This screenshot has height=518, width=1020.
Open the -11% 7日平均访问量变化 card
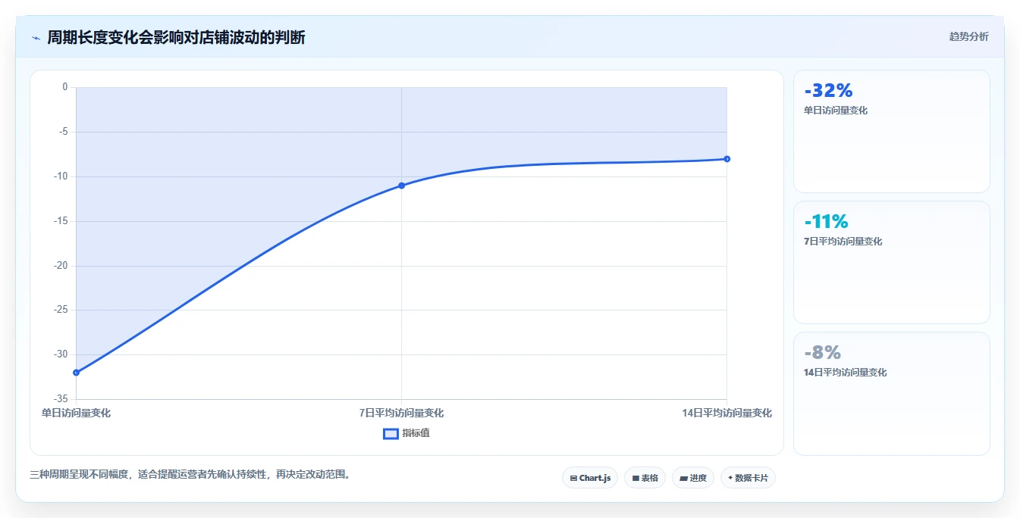[892, 263]
